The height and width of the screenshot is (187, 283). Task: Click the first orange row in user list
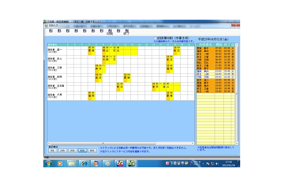(216, 48)
